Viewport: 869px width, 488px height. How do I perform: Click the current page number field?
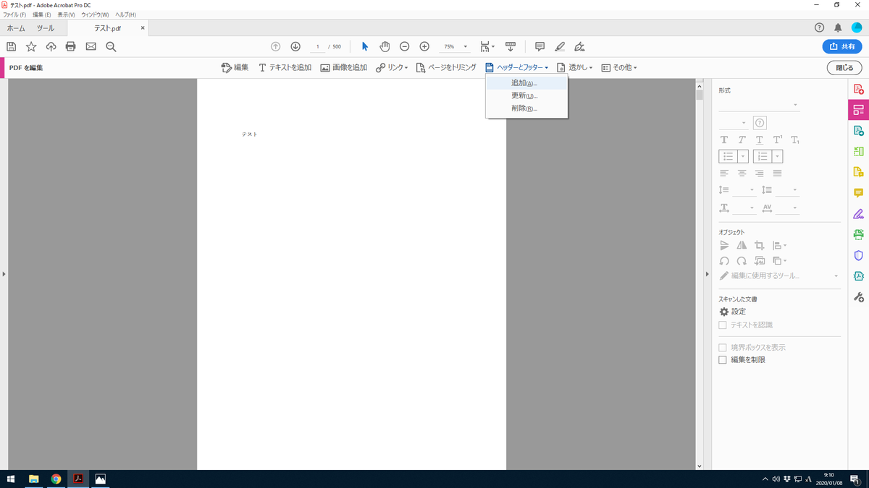coord(317,46)
